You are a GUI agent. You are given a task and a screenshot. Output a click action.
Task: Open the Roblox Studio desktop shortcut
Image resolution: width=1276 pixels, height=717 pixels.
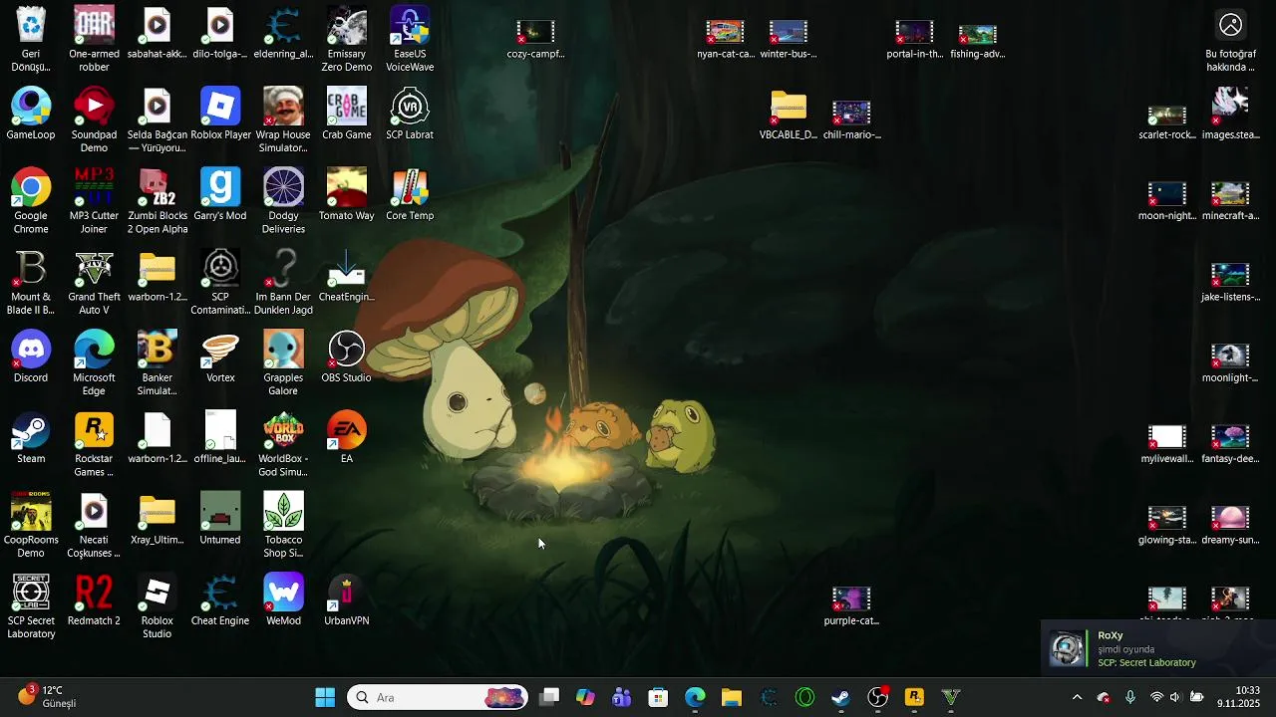tap(158, 606)
